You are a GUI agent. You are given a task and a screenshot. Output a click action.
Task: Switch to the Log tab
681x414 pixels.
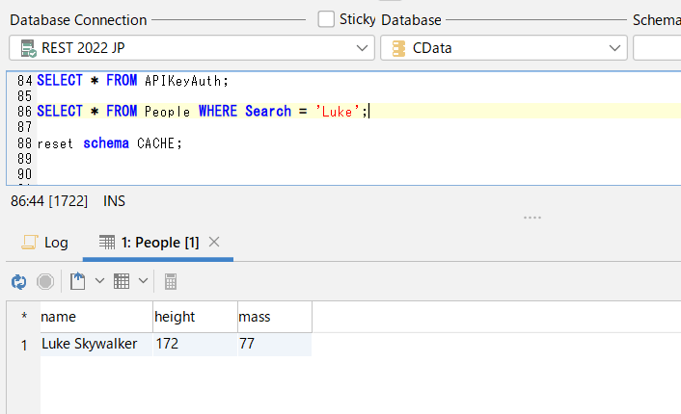(44, 243)
